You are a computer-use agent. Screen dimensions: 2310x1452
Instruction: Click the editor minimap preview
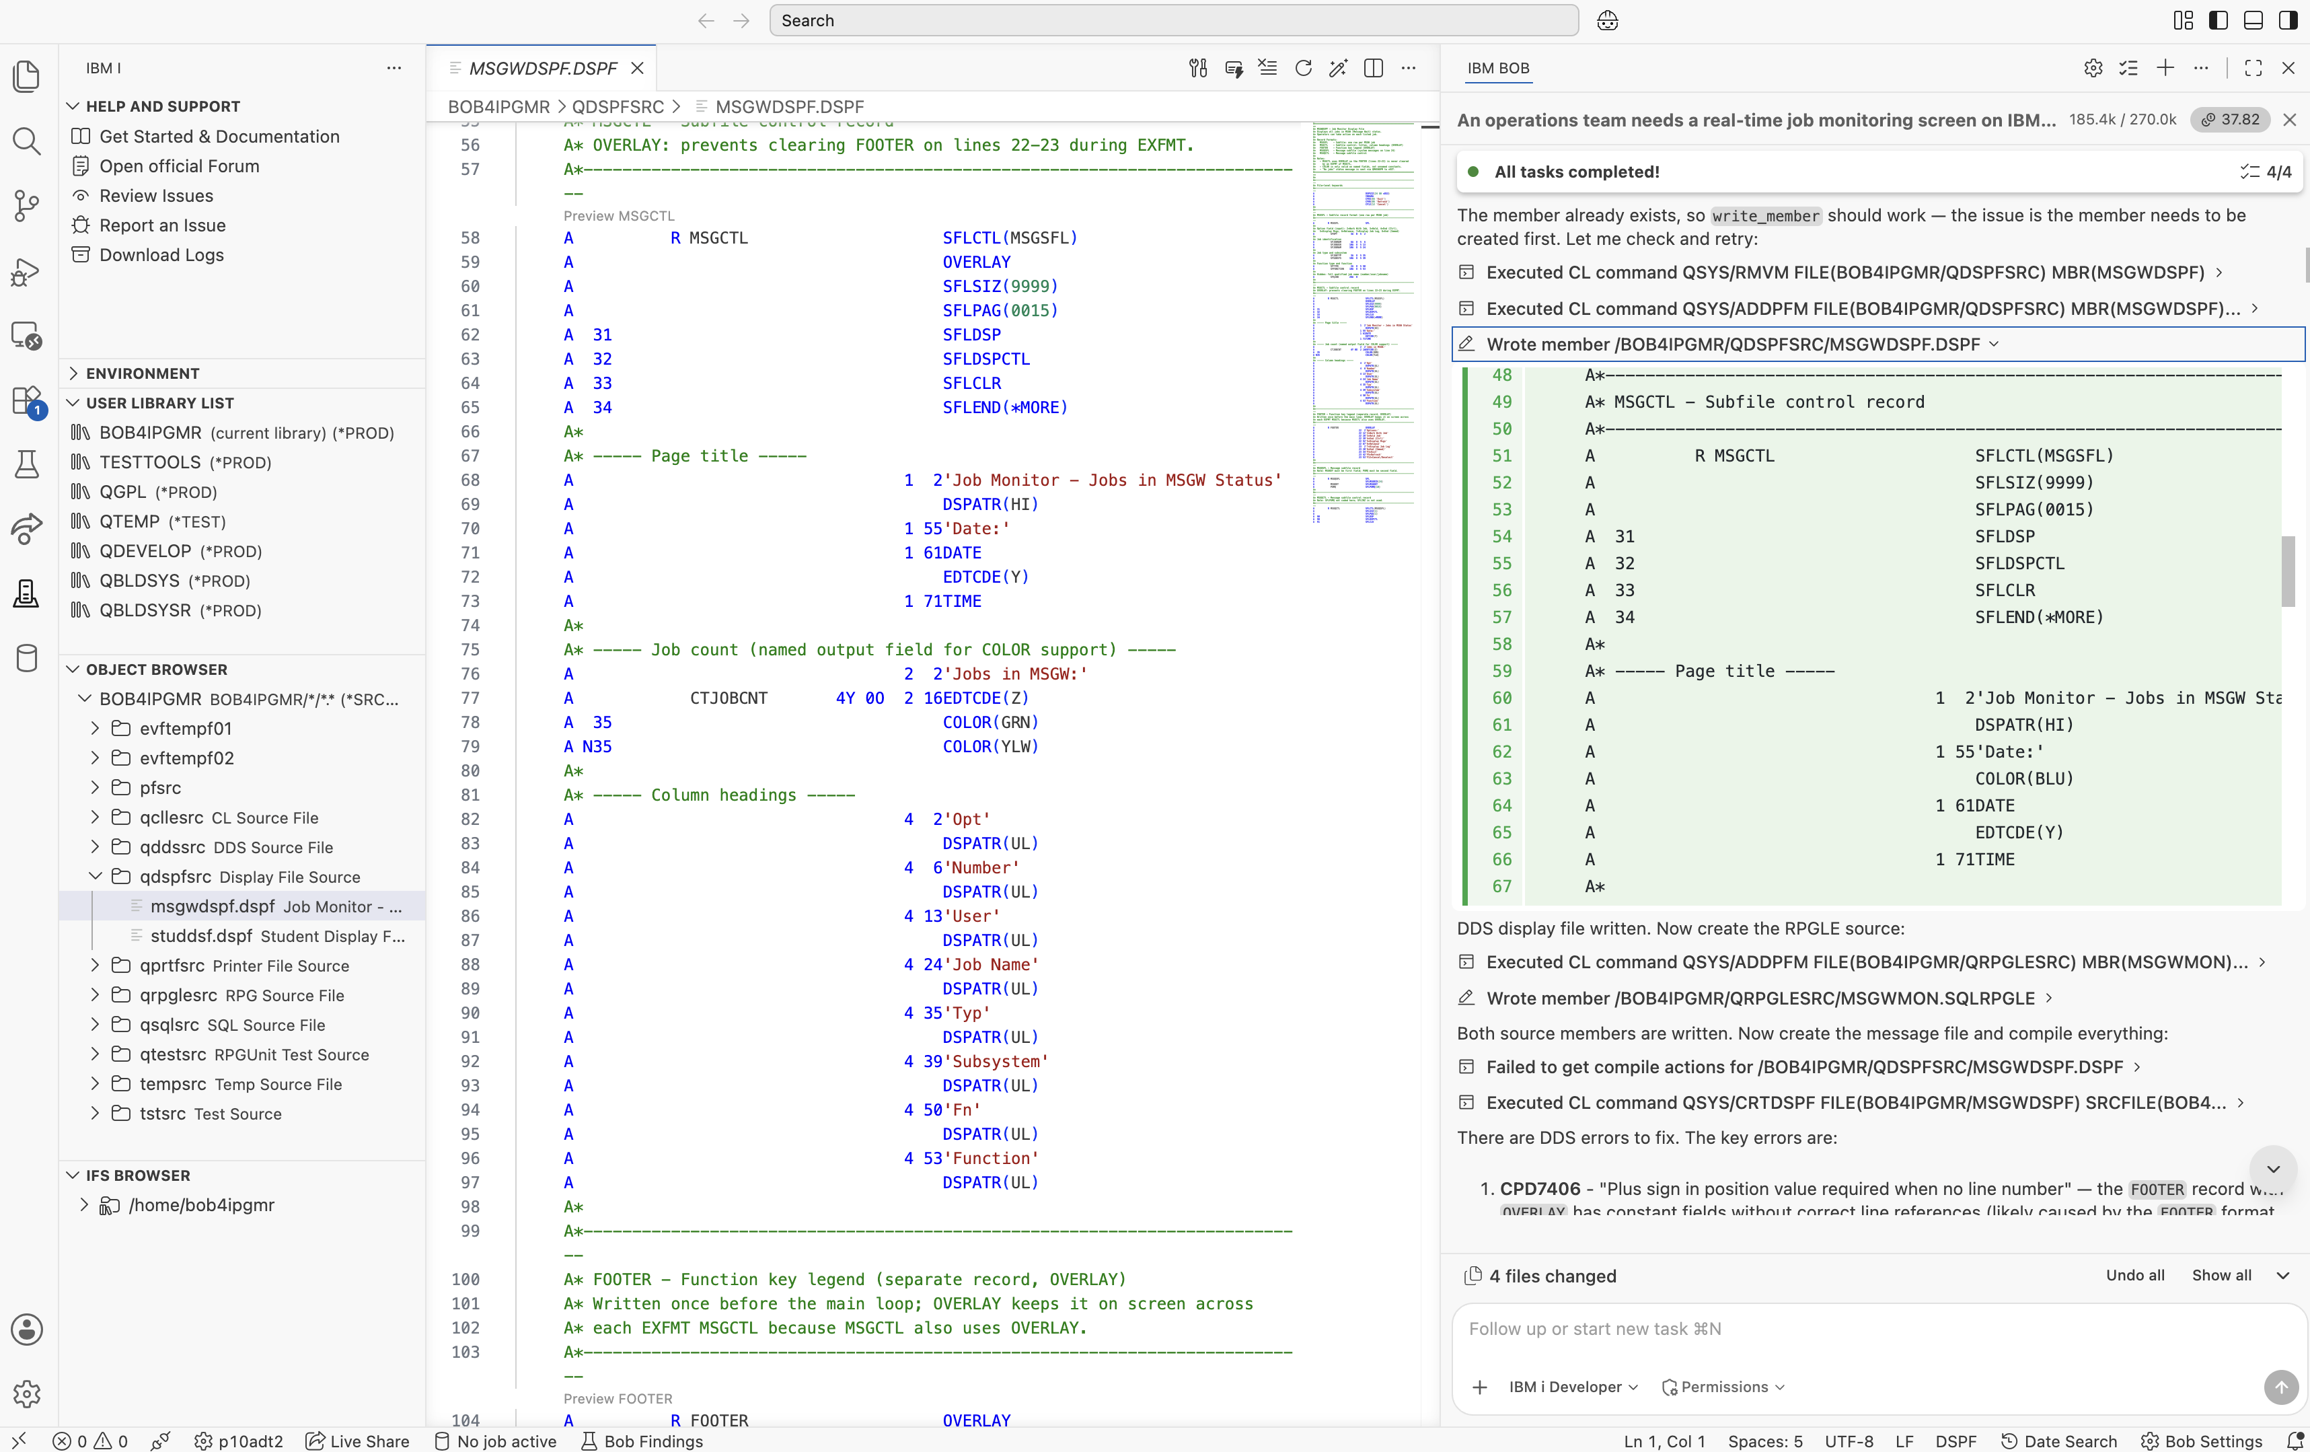tap(1363, 322)
